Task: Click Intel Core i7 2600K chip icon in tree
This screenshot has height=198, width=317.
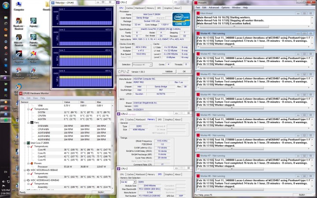Action: [29, 143]
